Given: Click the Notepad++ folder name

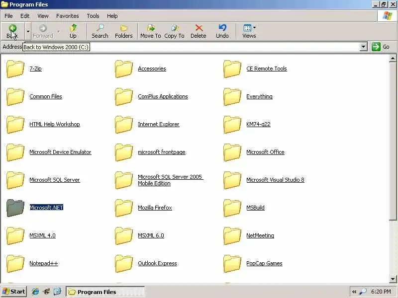Looking at the screenshot, I should [x=44, y=263].
